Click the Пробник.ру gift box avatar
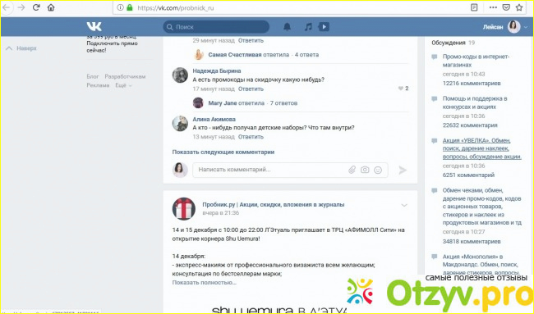534x314 pixels. (184, 209)
